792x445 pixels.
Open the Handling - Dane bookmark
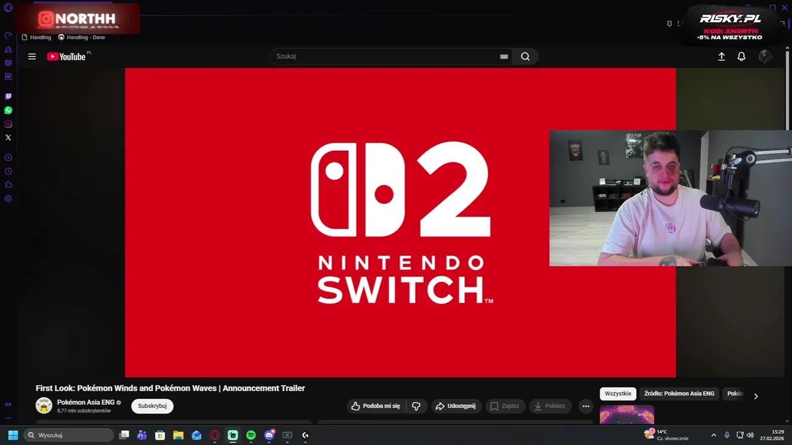click(x=82, y=37)
